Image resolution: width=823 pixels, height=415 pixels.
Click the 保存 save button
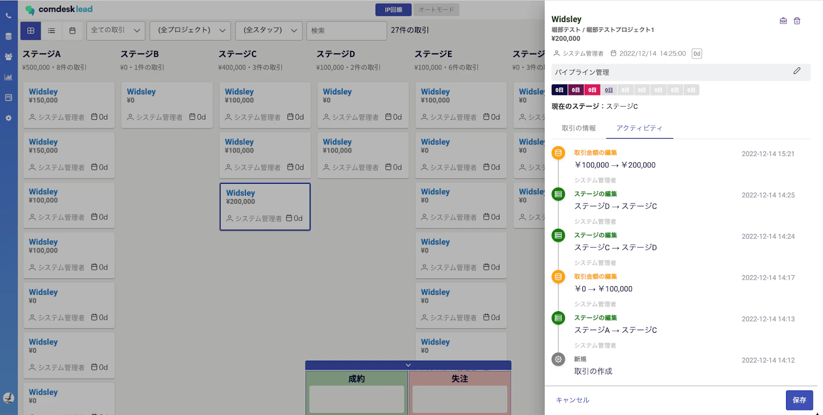pos(799,400)
